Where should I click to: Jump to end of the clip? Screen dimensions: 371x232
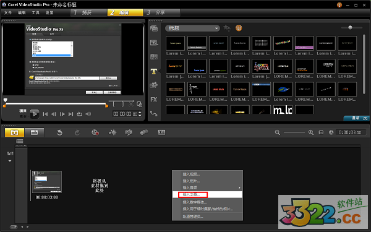click(x=70, y=114)
